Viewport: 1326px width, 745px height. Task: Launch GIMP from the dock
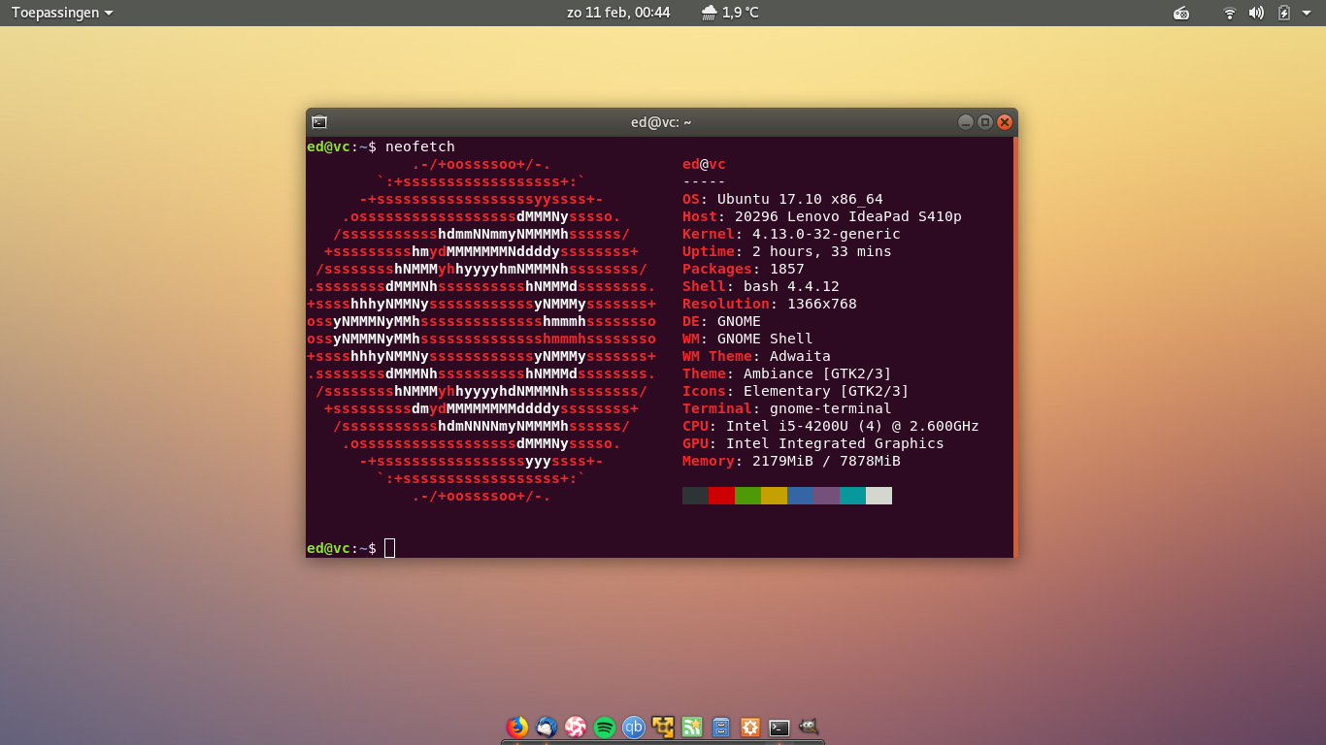[809, 727]
